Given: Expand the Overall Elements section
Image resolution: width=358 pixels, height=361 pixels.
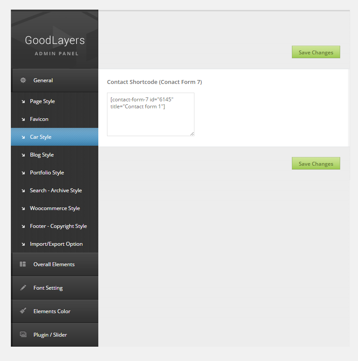Looking at the screenshot, I should point(54,264).
